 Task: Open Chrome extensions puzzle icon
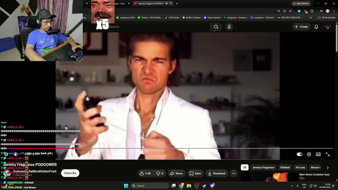[312, 11]
